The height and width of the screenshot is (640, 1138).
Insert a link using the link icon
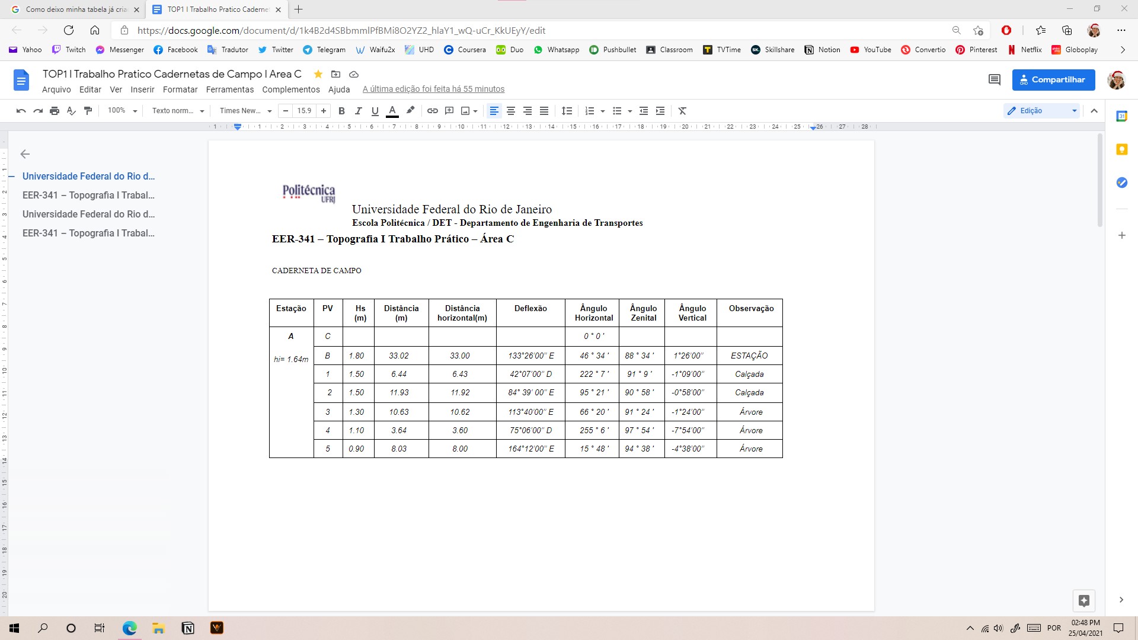pyautogui.click(x=433, y=111)
